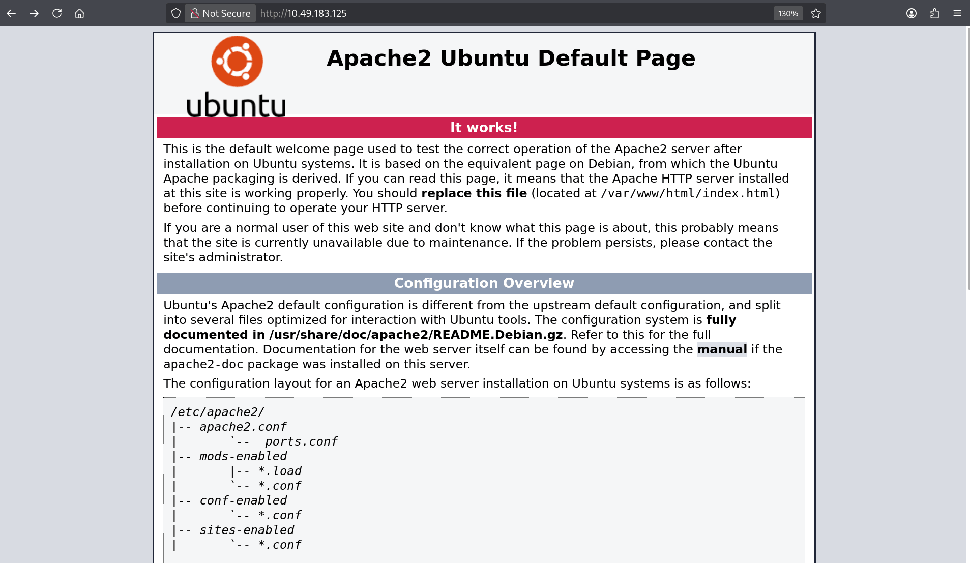970x563 pixels.
Task: Click the replace this file bold text
Action: (474, 193)
